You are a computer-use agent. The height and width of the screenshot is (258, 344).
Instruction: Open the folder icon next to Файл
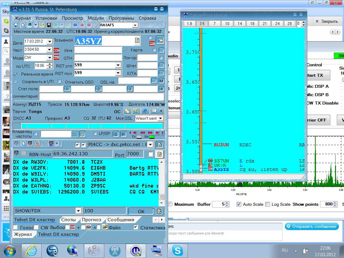(x=105, y=227)
